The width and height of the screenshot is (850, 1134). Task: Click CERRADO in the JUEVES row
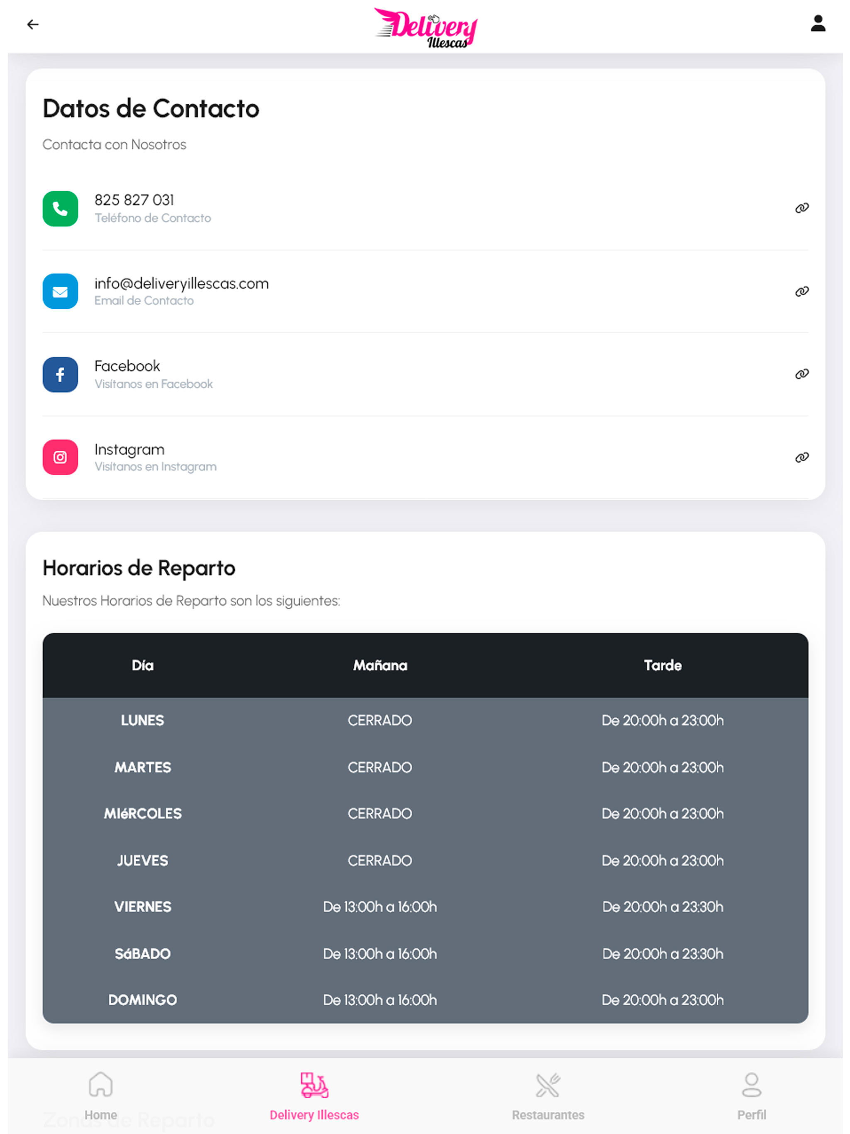coord(380,861)
